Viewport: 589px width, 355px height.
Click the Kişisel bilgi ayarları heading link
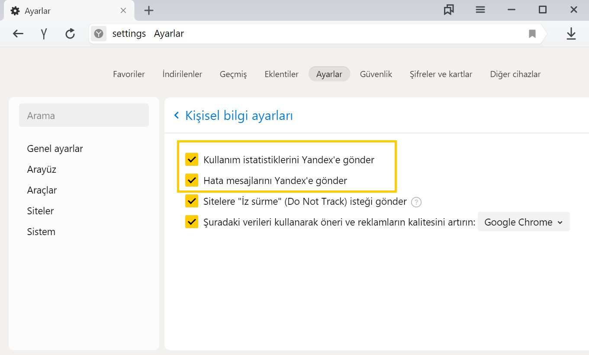pos(239,116)
